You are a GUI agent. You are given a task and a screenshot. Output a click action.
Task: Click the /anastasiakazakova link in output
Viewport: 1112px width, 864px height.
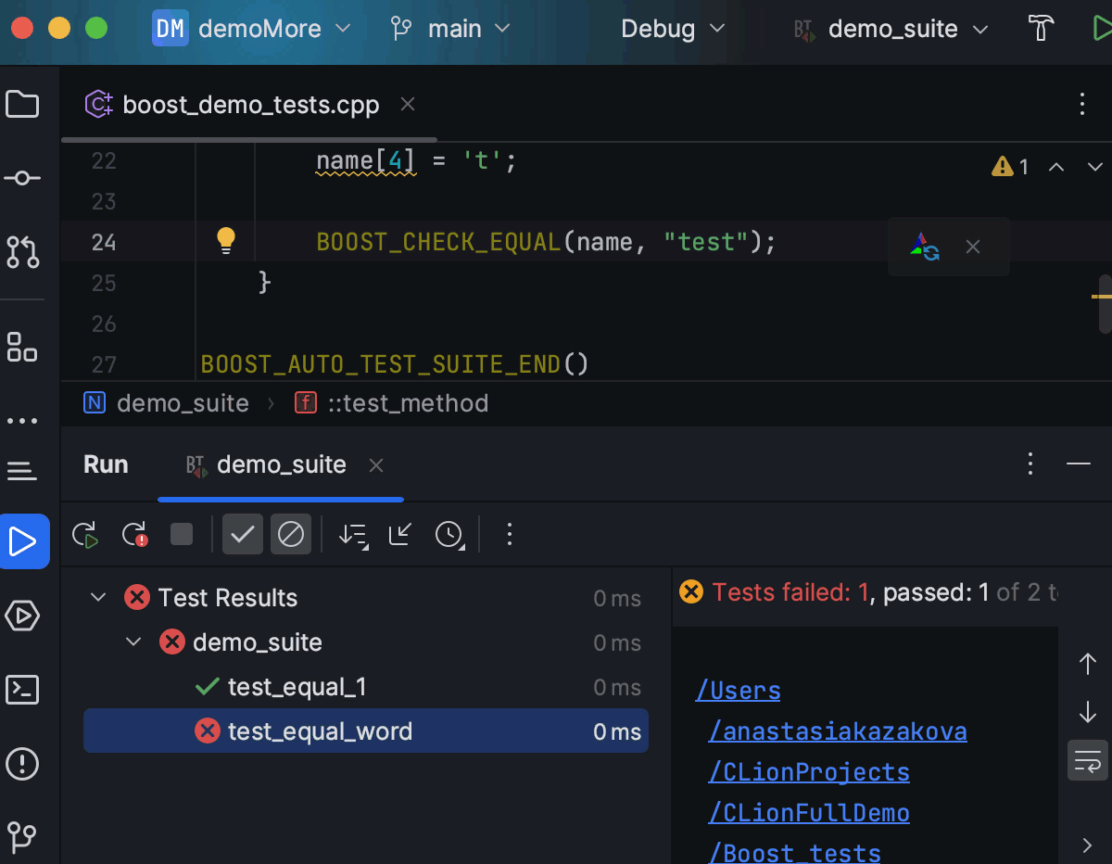837,731
